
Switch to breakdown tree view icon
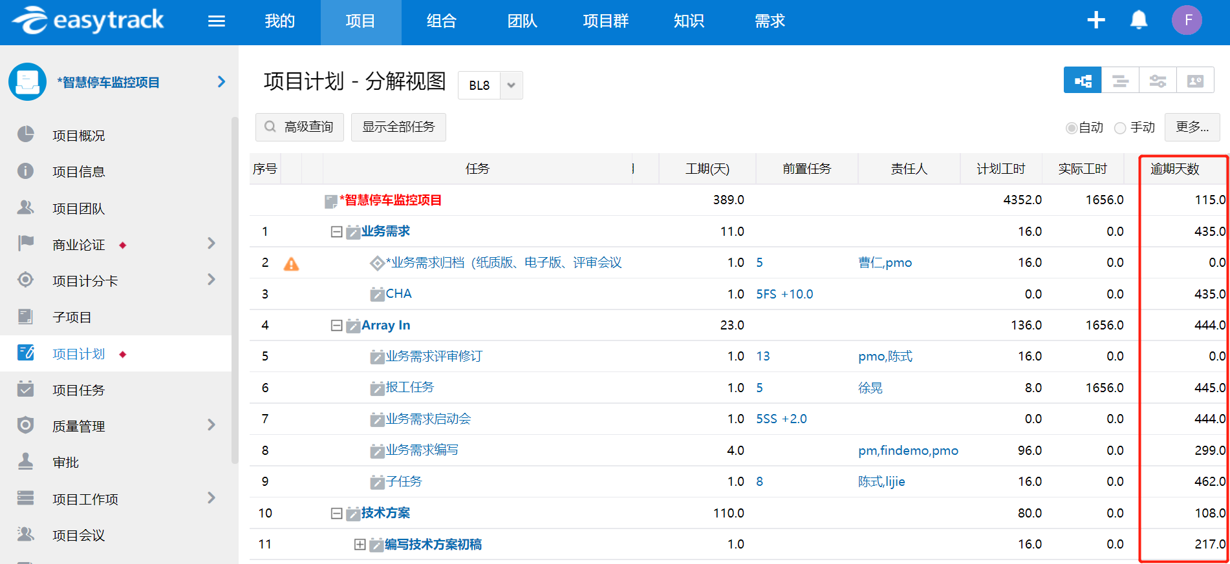(1082, 81)
